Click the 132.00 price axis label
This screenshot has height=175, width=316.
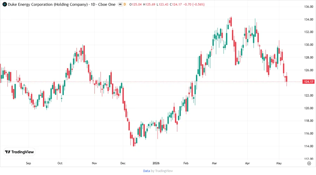(309, 32)
